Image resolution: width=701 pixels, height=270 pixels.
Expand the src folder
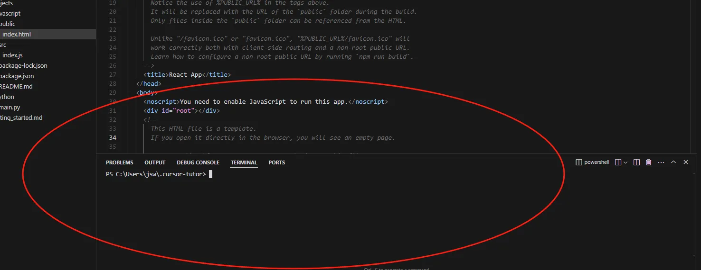[x=3, y=45]
